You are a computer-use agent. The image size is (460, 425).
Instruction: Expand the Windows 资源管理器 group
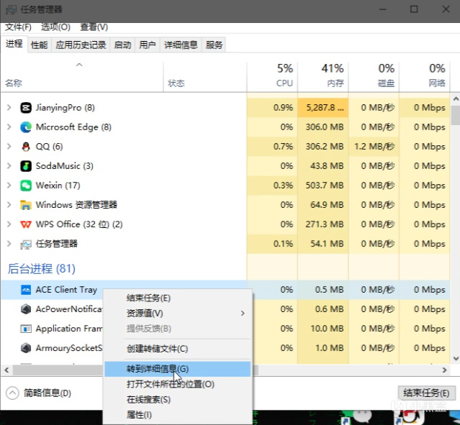coord(9,204)
